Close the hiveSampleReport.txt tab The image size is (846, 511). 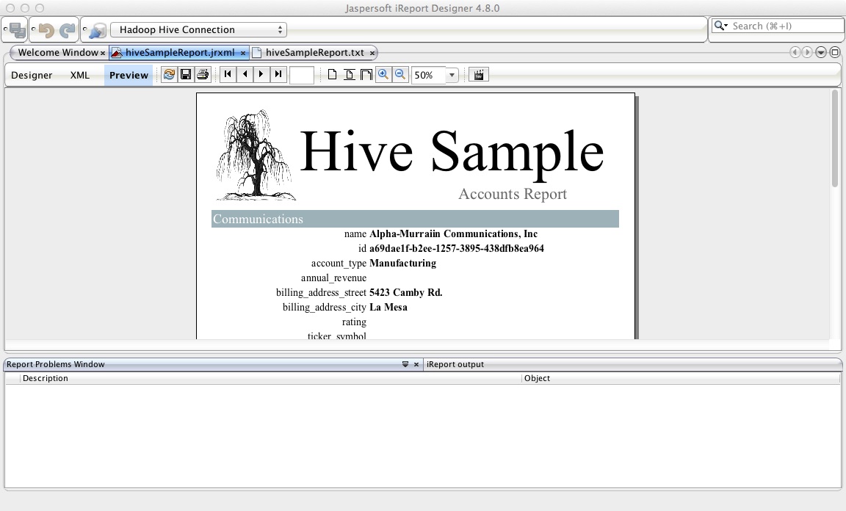coord(372,53)
